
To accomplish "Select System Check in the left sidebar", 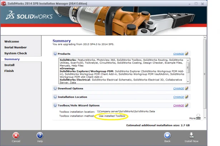I will tap(15, 53).
